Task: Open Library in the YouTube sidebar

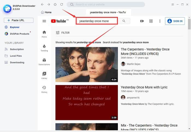Action: coord(44,76)
